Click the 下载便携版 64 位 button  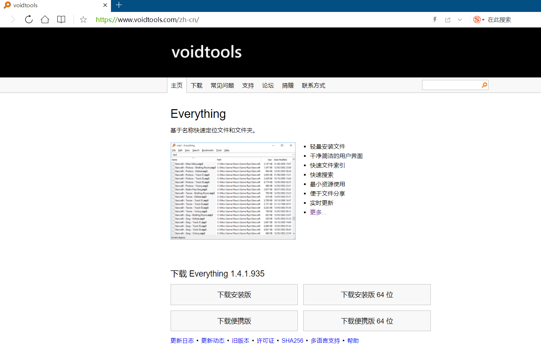(x=367, y=321)
